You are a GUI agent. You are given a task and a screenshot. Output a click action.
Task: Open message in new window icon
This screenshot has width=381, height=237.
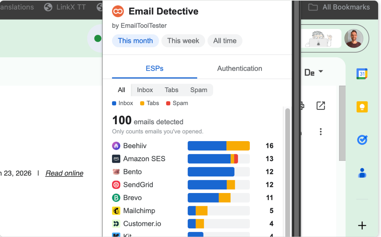(321, 105)
